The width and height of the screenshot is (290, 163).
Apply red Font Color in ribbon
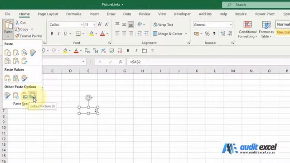click(x=102, y=34)
